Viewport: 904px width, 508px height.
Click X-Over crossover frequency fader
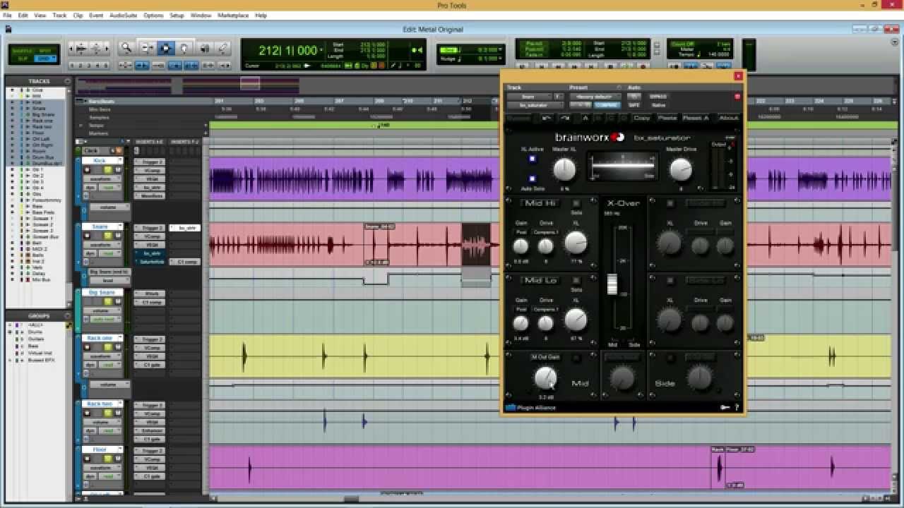pyautogui.click(x=612, y=283)
